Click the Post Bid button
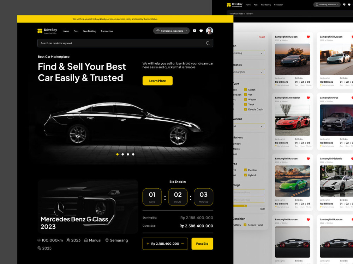This screenshot has height=264, width=353. point(202,244)
